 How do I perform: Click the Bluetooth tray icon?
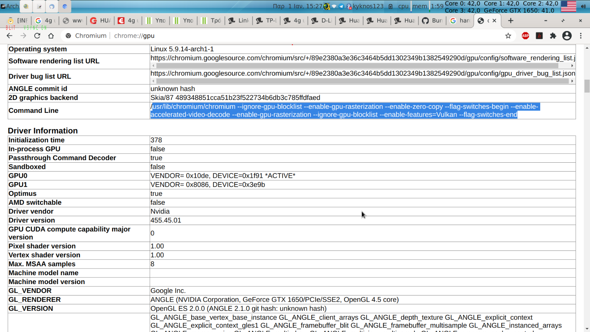[x=349, y=6]
